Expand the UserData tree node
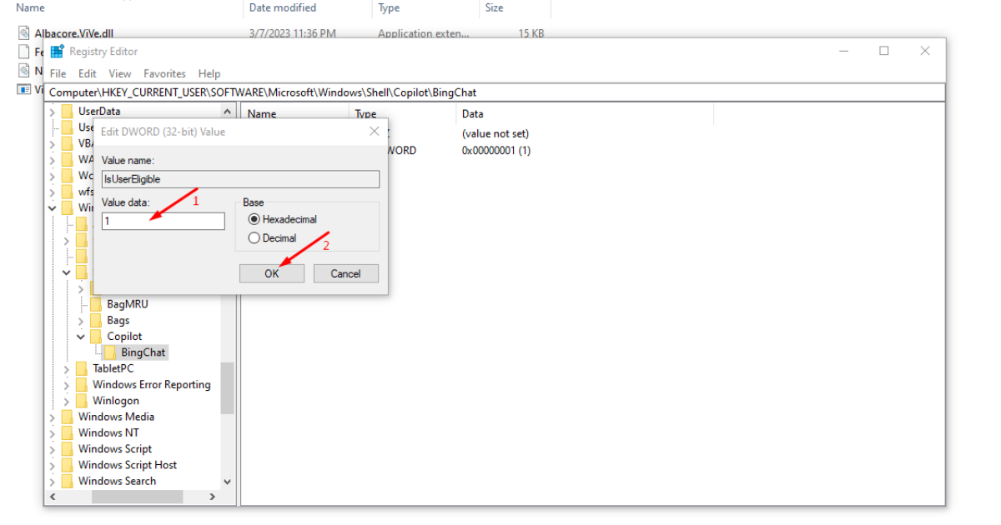This screenshot has height=525, width=1001. (x=53, y=112)
